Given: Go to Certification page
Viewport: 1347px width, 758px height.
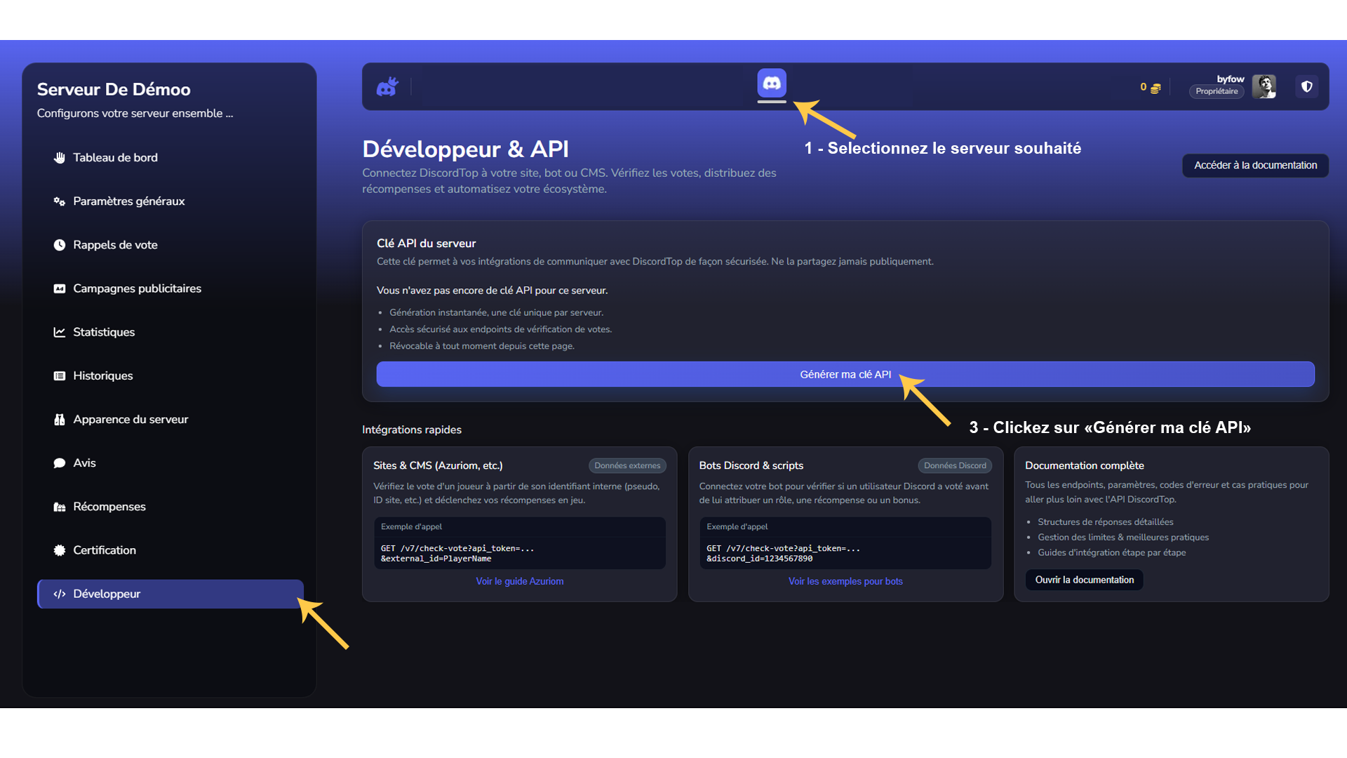Looking at the screenshot, I should [x=105, y=550].
